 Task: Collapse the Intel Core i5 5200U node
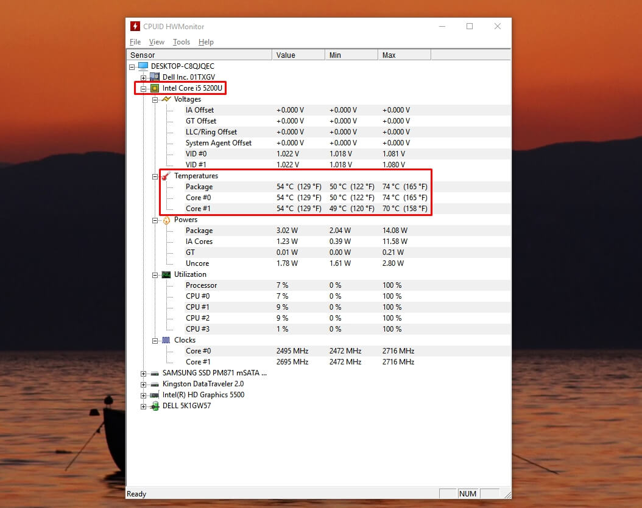[143, 88]
